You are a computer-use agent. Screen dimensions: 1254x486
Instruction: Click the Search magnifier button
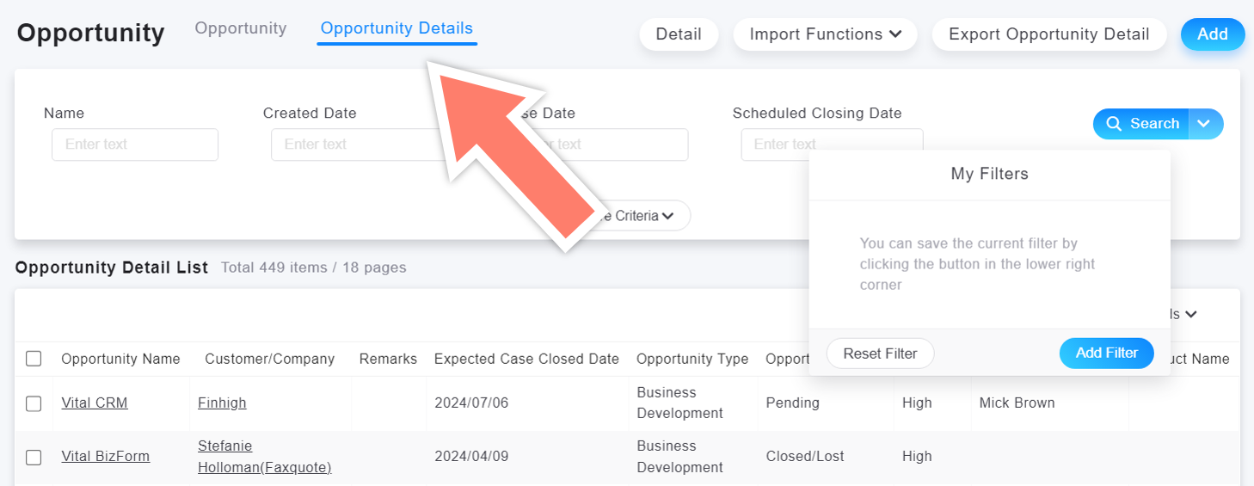(1141, 124)
